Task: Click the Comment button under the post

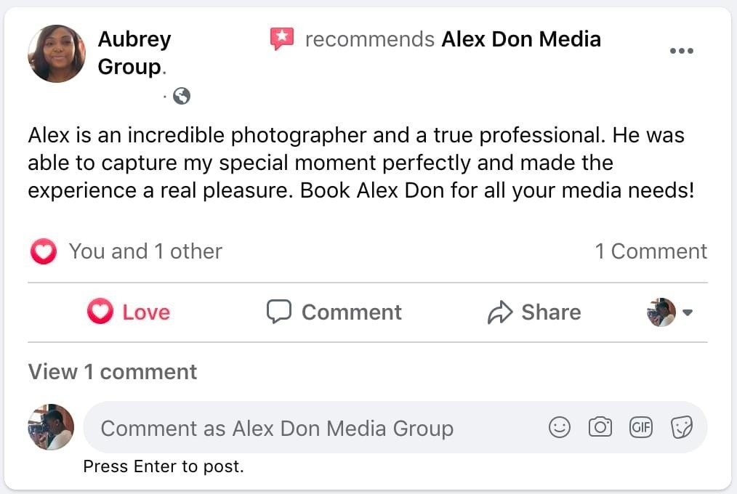Action: point(334,312)
